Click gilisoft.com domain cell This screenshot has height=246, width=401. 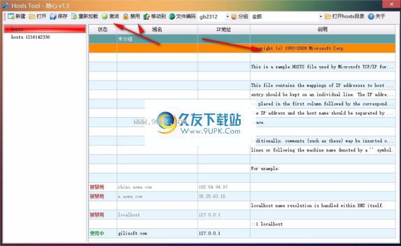[x=157, y=233]
